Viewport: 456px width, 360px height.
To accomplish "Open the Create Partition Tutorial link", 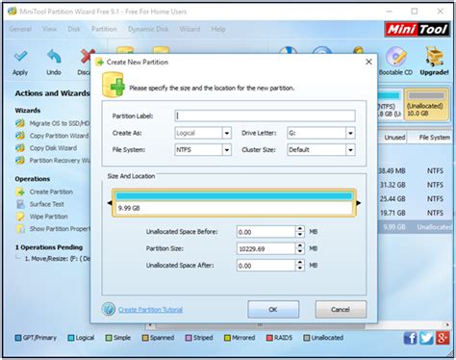I will [150, 310].
